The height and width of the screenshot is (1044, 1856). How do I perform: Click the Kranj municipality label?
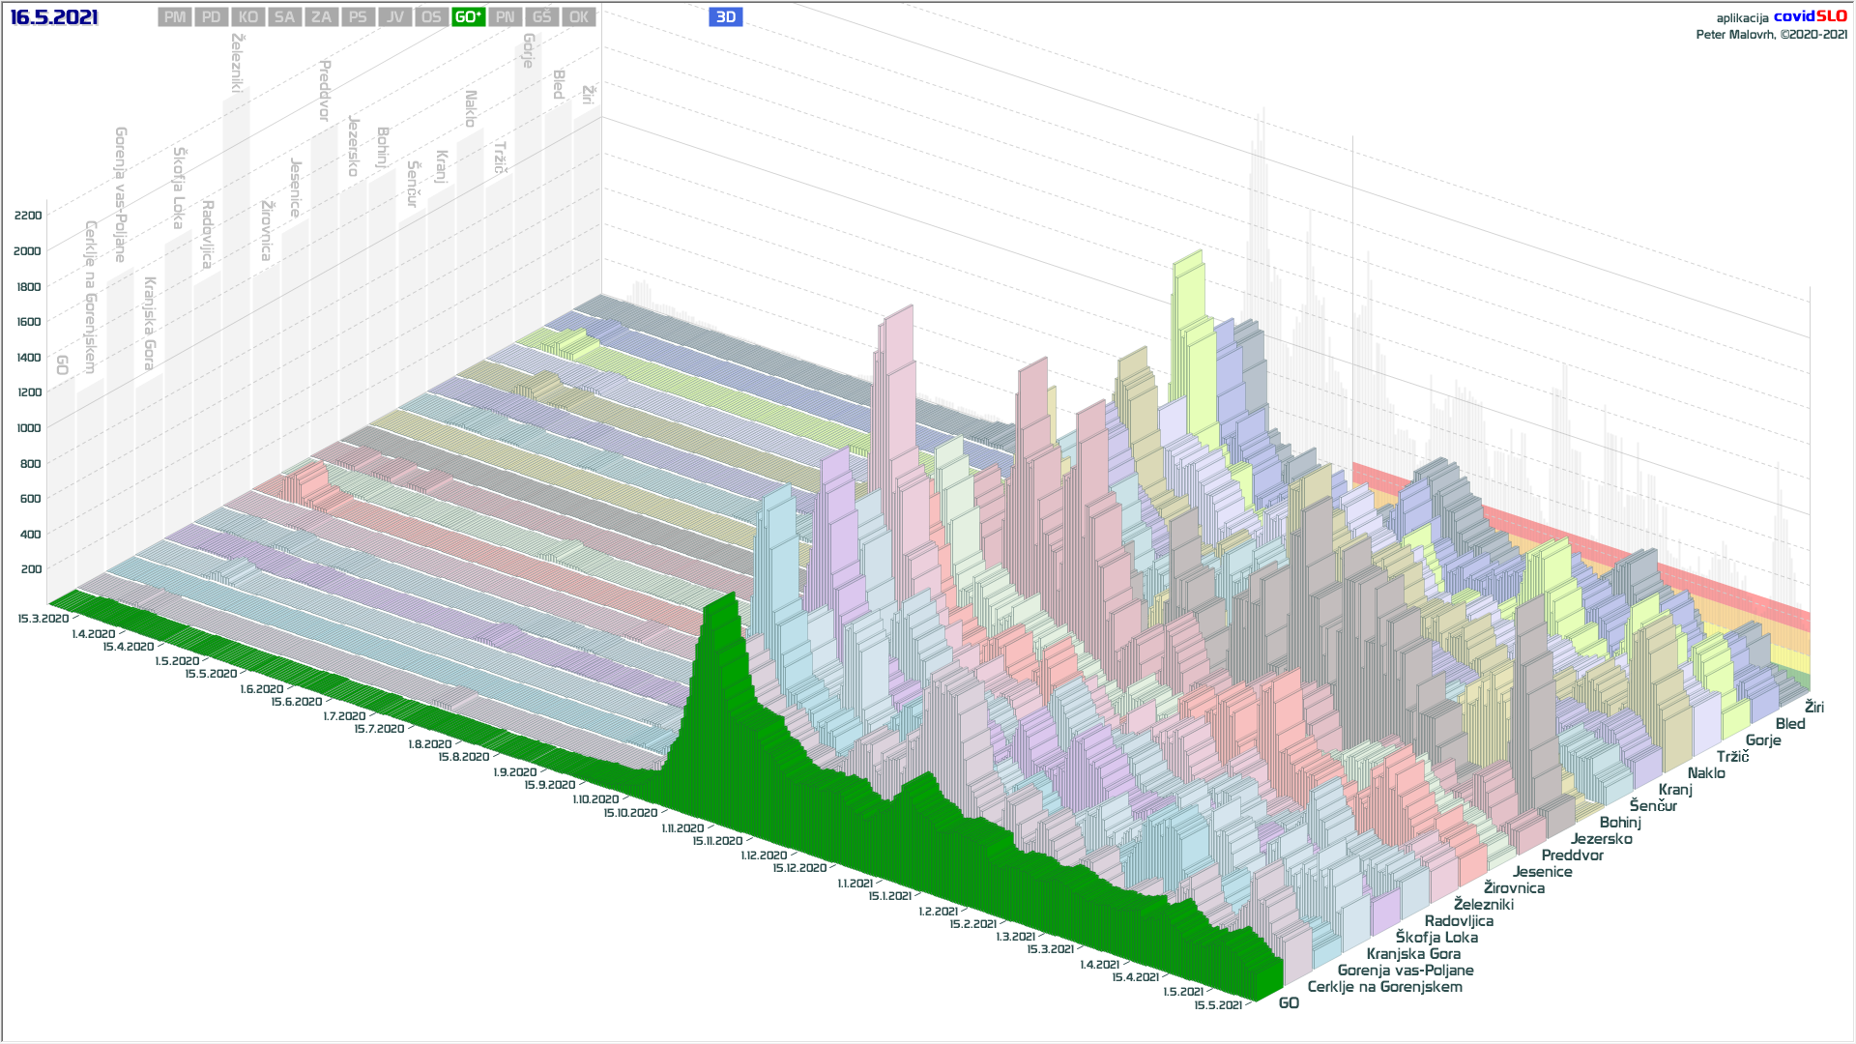coord(1675,790)
